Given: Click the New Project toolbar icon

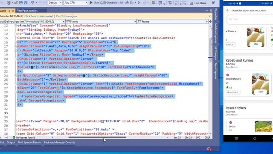Looking at the screenshot, I should click(9, 3).
